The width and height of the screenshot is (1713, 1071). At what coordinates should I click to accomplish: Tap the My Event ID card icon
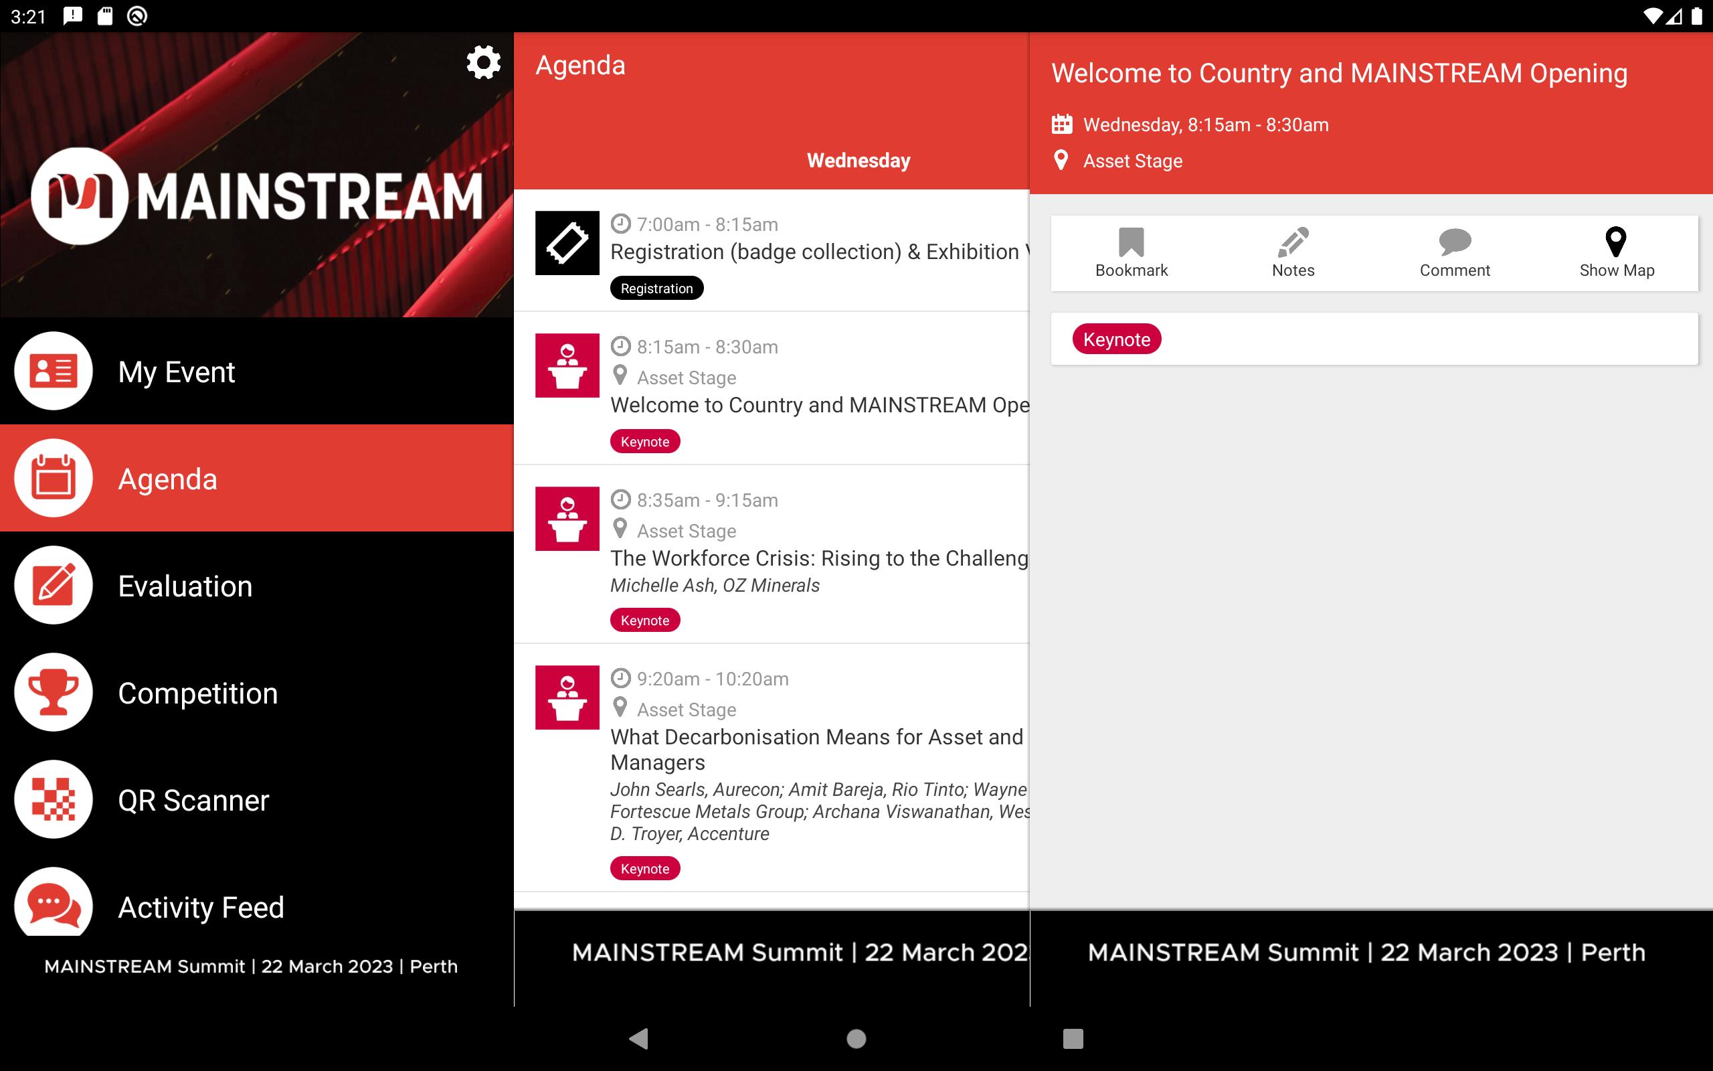tap(53, 371)
